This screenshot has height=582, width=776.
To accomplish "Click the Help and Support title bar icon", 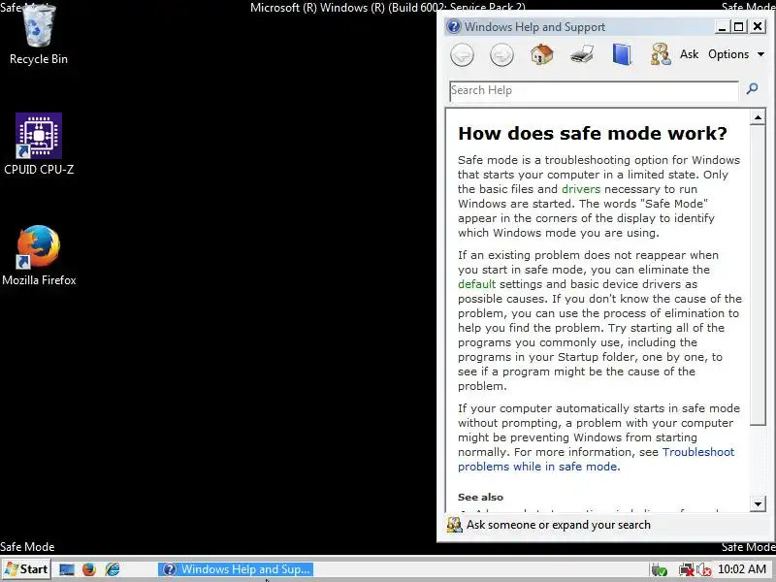I will (453, 26).
